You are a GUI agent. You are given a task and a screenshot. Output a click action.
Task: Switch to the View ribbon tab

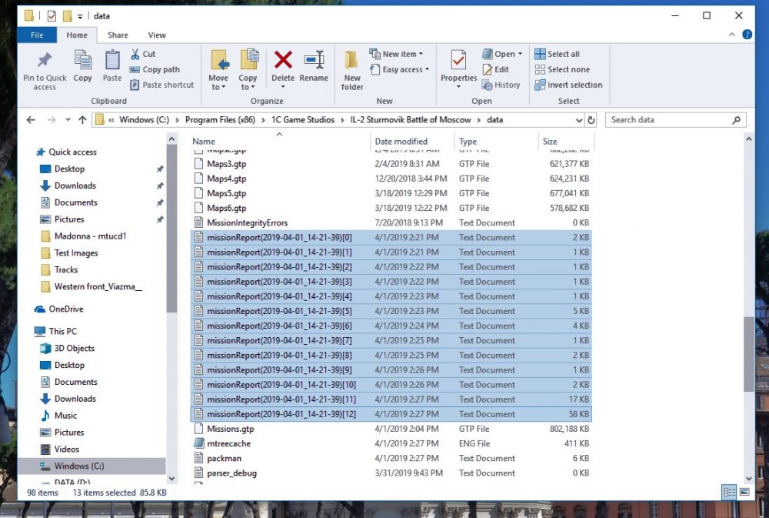pos(157,35)
